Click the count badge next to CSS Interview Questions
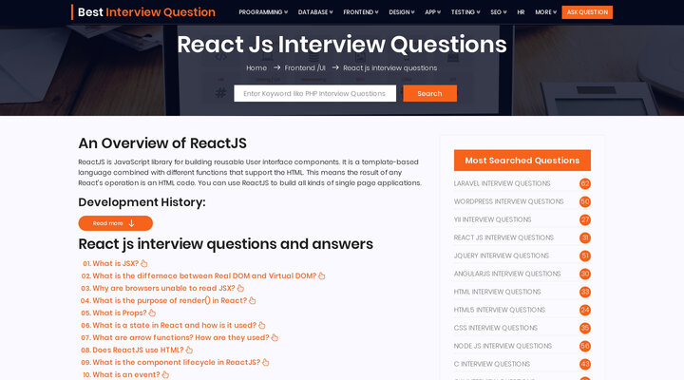Screen dimensions: 684x380 tap(585, 328)
